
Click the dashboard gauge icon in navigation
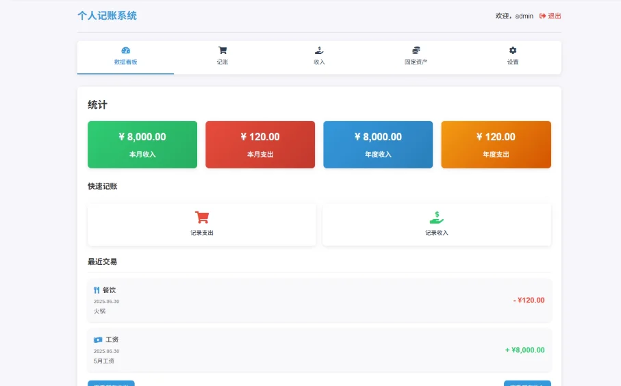tap(125, 50)
